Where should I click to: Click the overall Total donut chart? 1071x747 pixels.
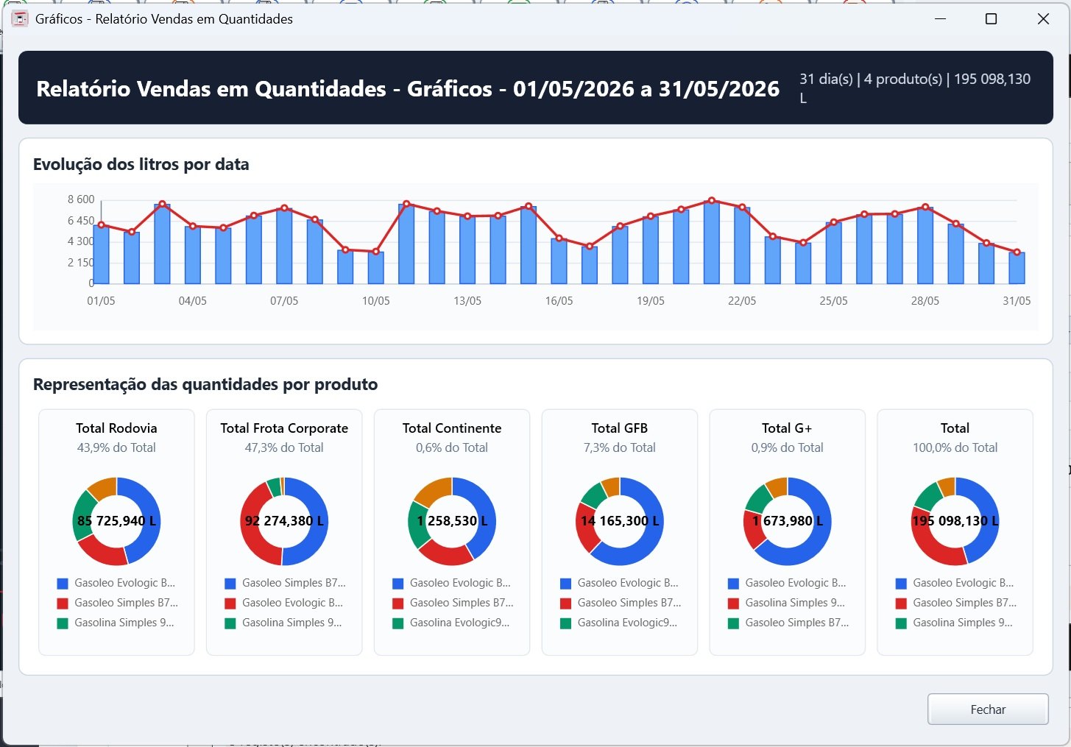tap(955, 521)
